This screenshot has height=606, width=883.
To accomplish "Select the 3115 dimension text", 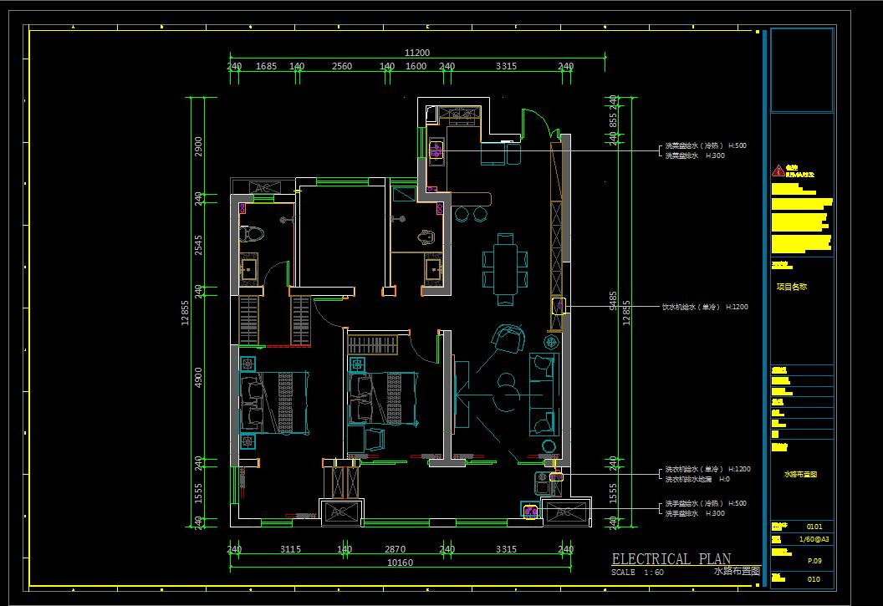I will point(291,549).
